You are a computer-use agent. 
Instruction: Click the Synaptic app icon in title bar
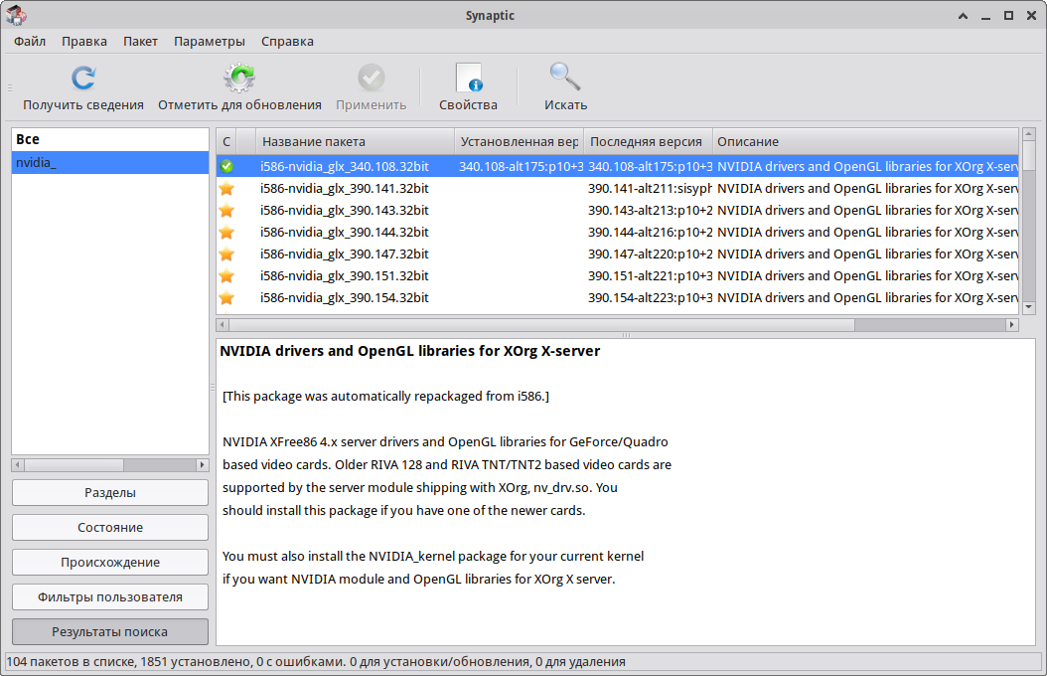pos(15,15)
